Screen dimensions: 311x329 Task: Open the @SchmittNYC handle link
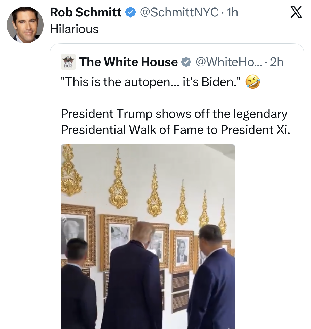[179, 12]
